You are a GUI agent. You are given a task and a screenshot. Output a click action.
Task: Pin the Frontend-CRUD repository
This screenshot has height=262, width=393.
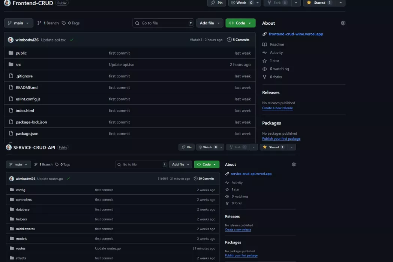point(217,3)
